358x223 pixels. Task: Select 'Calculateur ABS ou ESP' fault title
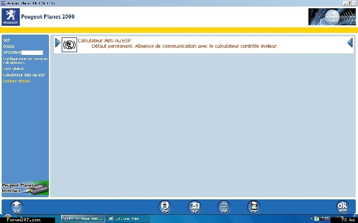pyautogui.click(x=104, y=41)
